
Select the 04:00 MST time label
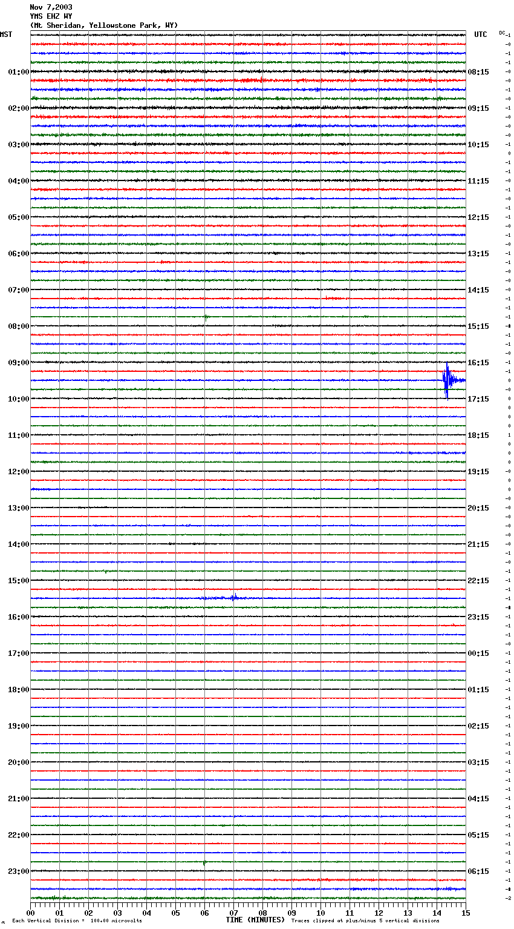pyautogui.click(x=19, y=181)
